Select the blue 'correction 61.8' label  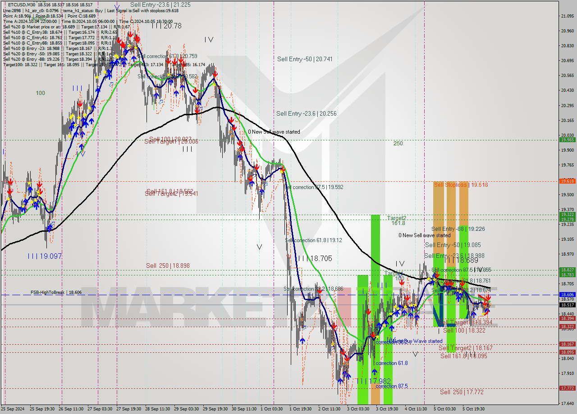tap(392, 363)
